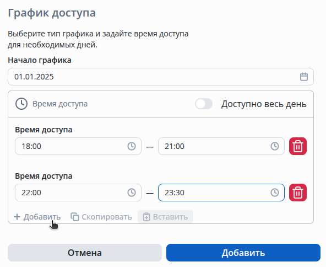Select the 18:00 start time input
Screen dimensions: 326x267
coord(78,146)
